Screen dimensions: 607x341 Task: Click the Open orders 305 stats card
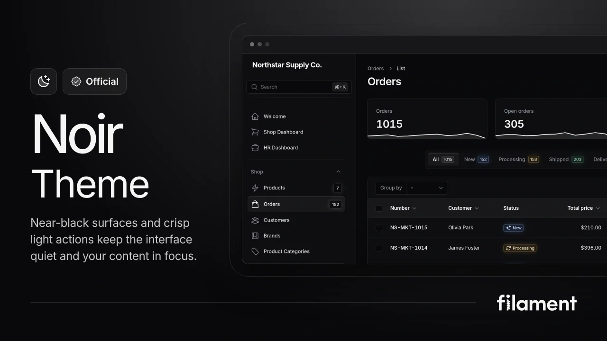(551, 119)
